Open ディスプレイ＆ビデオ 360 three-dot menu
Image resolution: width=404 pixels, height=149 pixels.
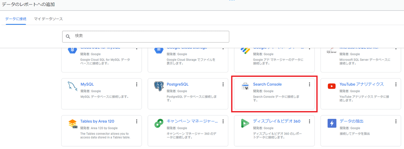309,121
